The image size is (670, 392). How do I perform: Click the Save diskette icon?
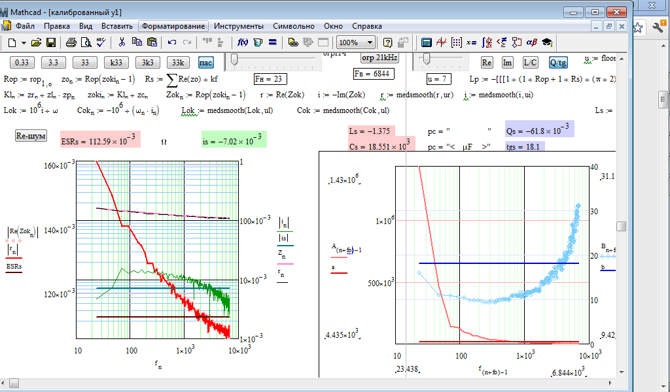click(x=50, y=42)
